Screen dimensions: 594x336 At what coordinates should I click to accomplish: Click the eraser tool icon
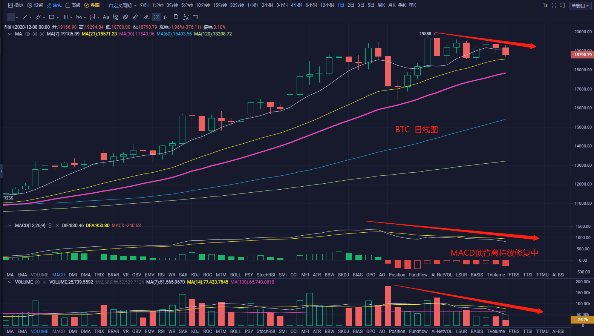(146, 17)
